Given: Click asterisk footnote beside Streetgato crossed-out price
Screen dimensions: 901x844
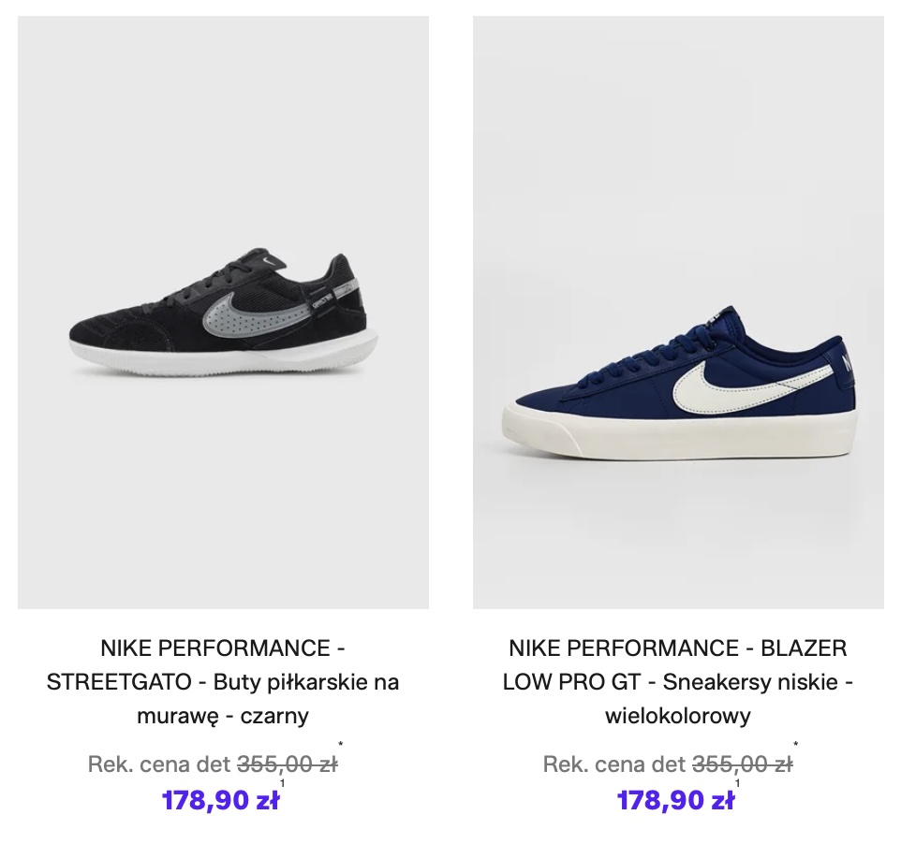Looking at the screenshot, I should (x=341, y=746).
